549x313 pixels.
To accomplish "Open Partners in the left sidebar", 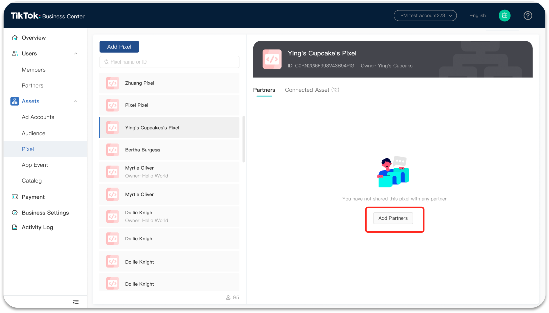I will tap(33, 86).
